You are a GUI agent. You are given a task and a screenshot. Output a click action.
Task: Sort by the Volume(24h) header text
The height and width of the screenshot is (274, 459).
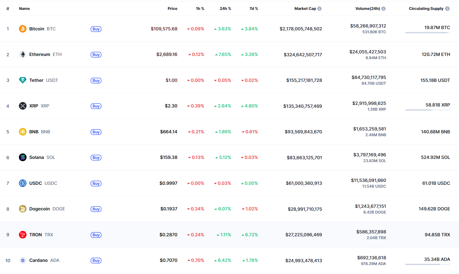[x=368, y=9]
